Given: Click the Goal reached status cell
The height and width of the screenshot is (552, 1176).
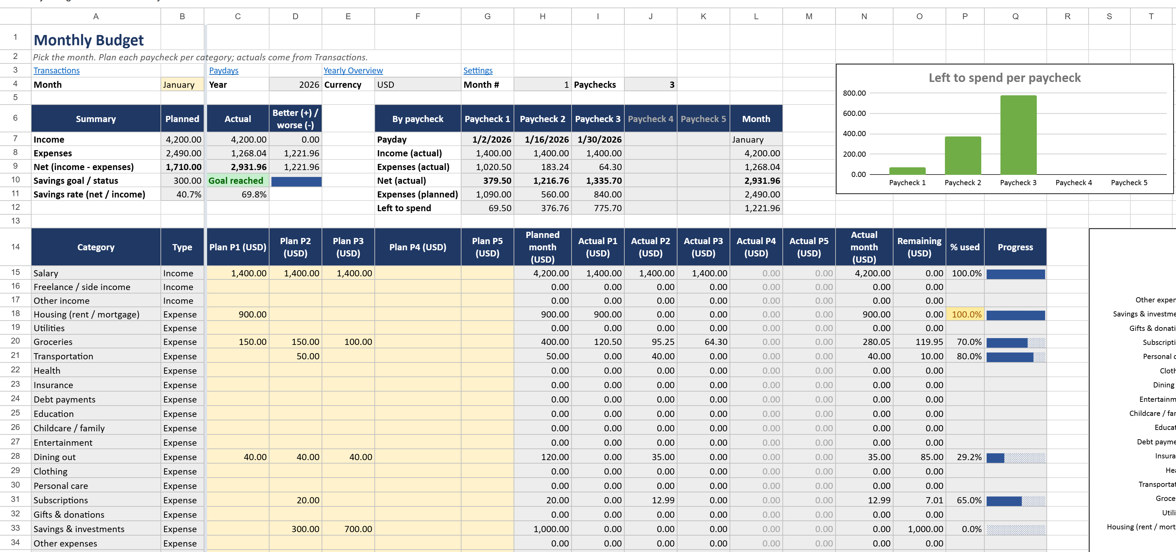Looking at the screenshot, I should 238,181.
